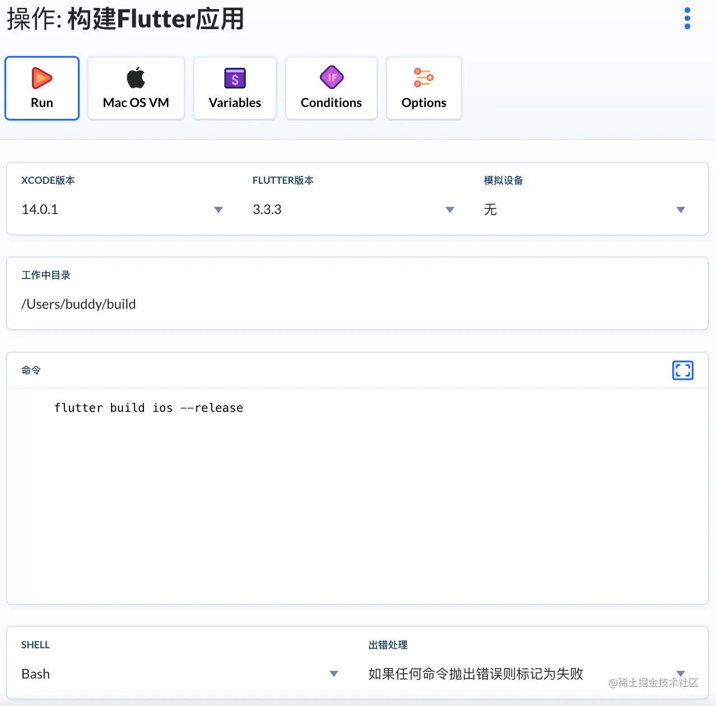Click the 工作中目录 label
Viewport: 716px width, 706px height.
(46, 275)
